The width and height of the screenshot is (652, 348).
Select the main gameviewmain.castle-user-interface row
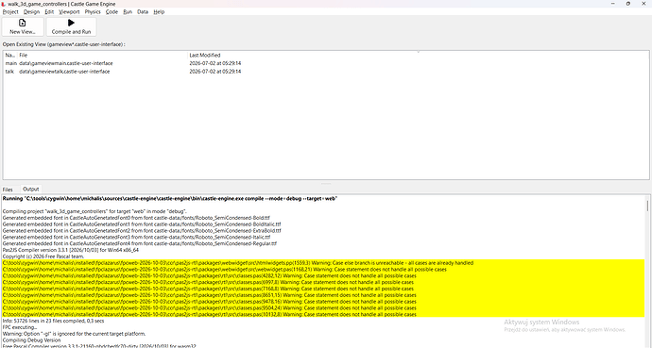pos(326,63)
